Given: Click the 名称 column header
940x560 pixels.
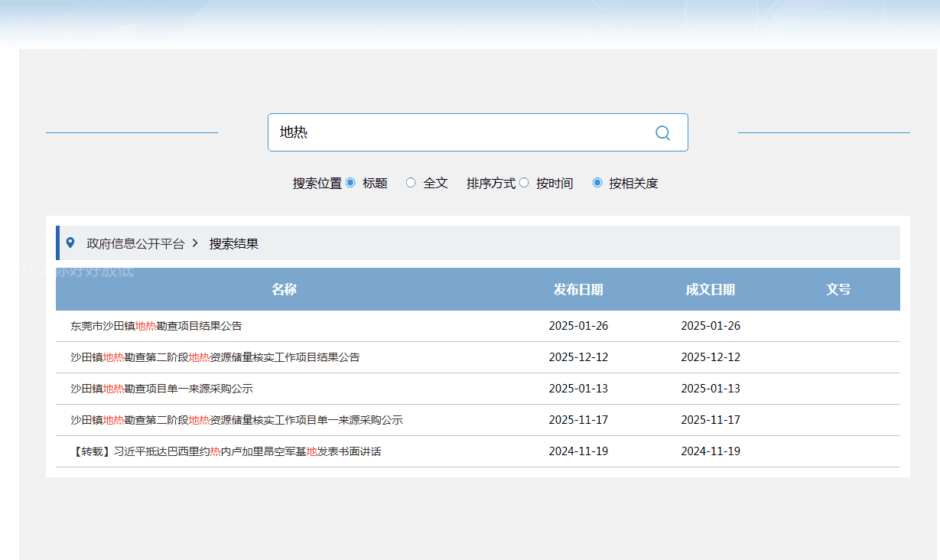Looking at the screenshot, I should click(284, 289).
